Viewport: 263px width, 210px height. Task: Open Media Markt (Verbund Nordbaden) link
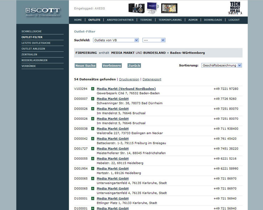[x=126, y=89]
